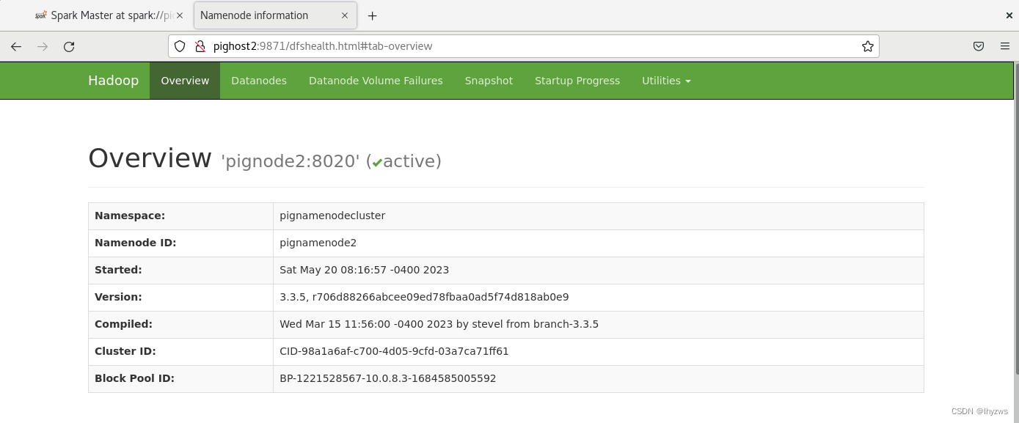Image resolution: width=1019 pixels, height=423 pixels.
Task: Click the 'pignamenodecluster' value
Action: click(x=332, y=216)
